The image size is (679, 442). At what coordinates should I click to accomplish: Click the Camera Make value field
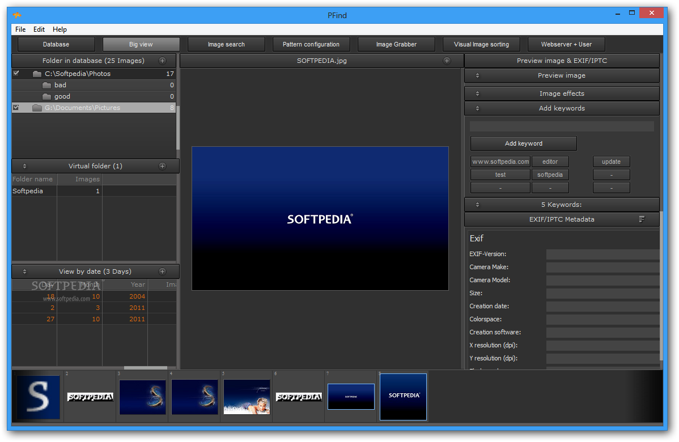pos(602,267)
